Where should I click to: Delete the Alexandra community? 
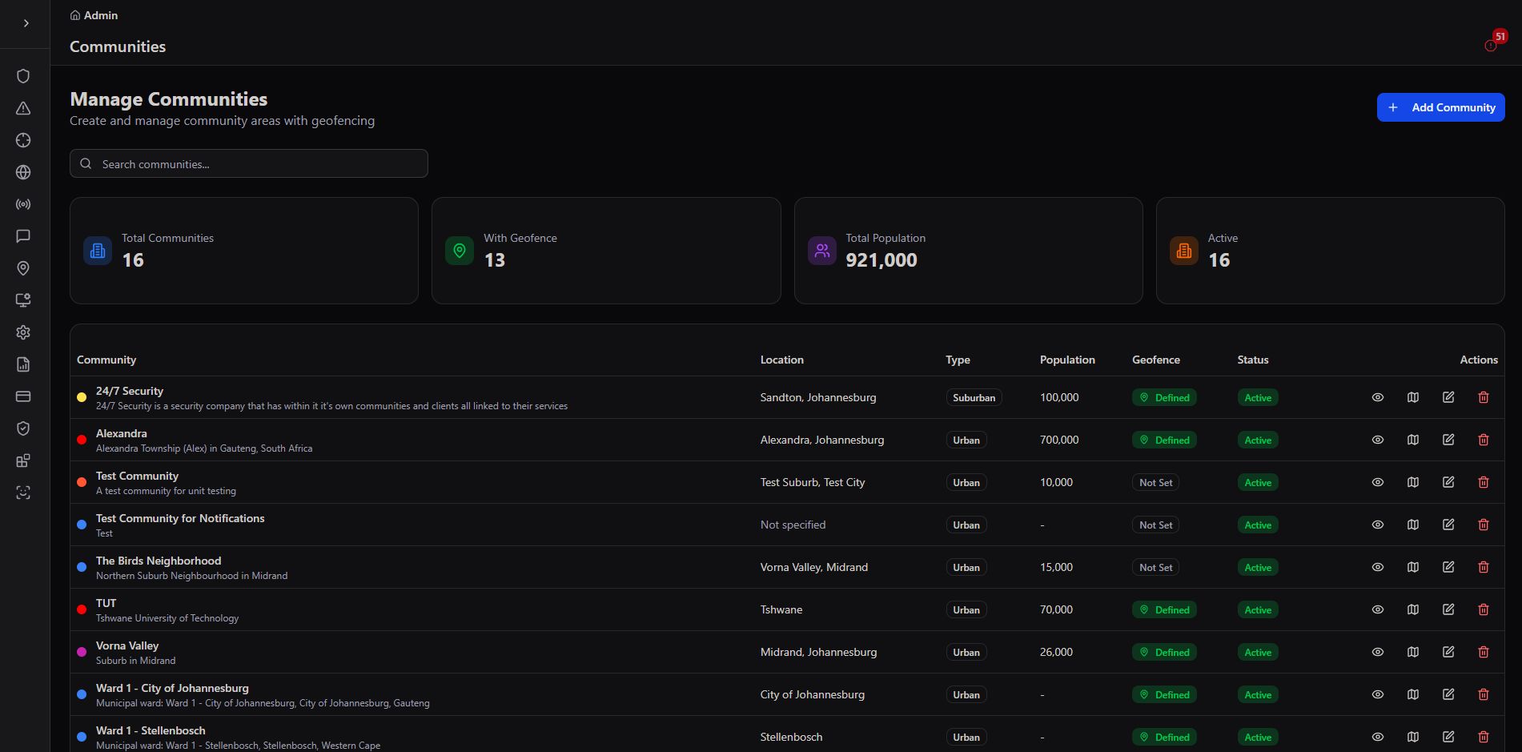[1484, 440]
